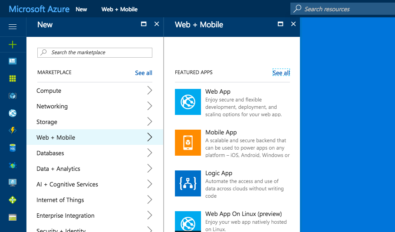Viewport: 395px width, 232px height.
Task: Open the Web App title link
Action: [217, 91]
